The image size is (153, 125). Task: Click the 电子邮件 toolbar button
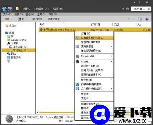[37, 19]
